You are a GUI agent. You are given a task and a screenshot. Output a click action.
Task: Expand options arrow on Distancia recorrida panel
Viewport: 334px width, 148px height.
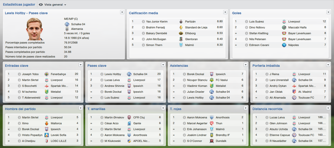[x=328, y=108]
